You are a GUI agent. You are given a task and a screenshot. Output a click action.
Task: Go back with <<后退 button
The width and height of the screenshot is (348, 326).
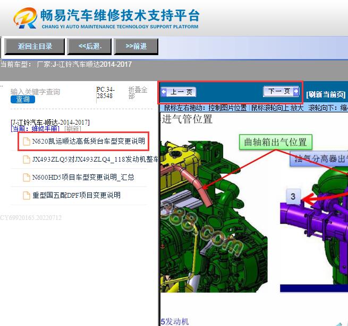coord(89,46)
